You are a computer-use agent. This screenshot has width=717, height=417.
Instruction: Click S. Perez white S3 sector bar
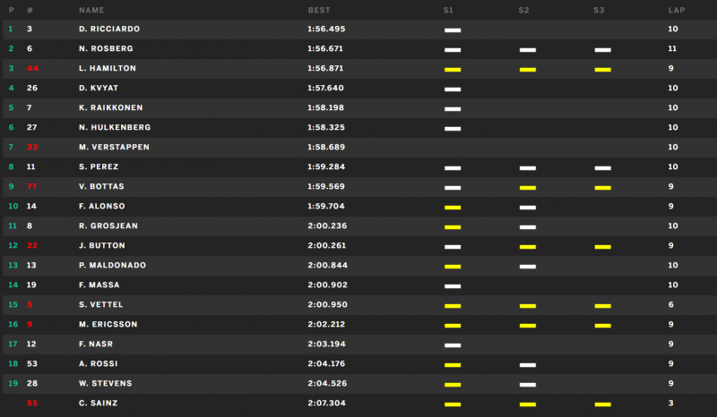pyautogui.click(x=602, y=168)
